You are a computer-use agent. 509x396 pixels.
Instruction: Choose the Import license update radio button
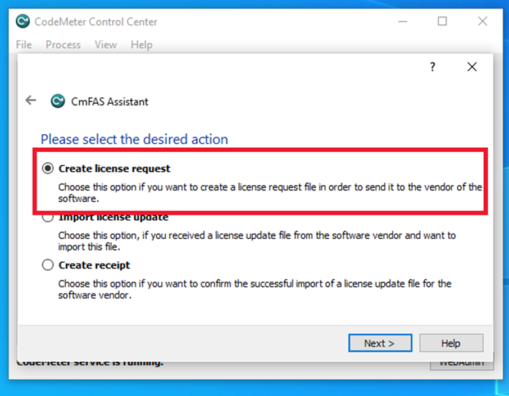[x=48, y=219]
